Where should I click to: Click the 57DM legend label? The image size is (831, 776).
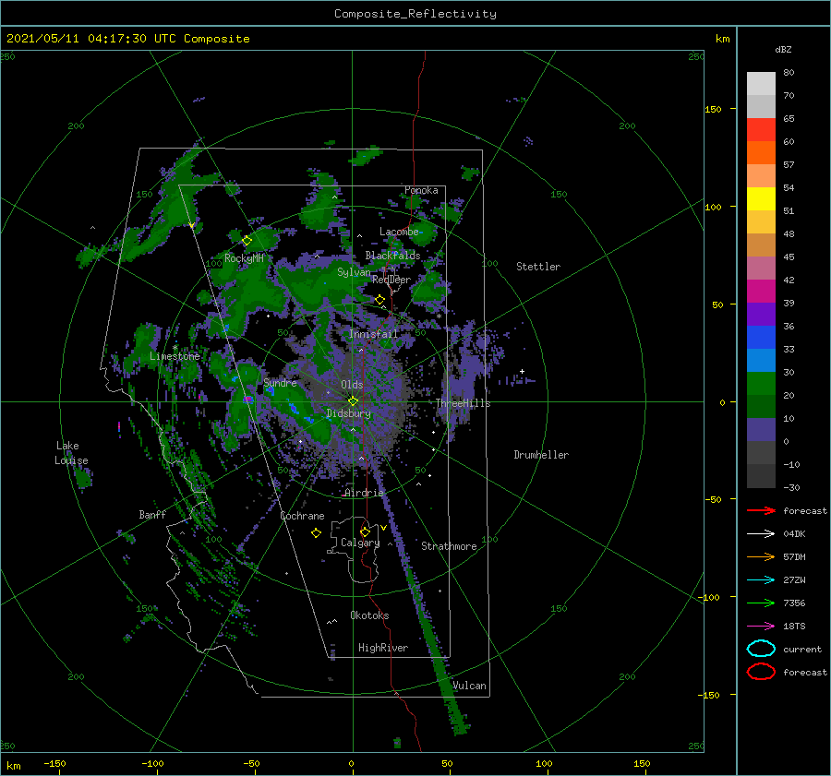(x=794, y=556)
